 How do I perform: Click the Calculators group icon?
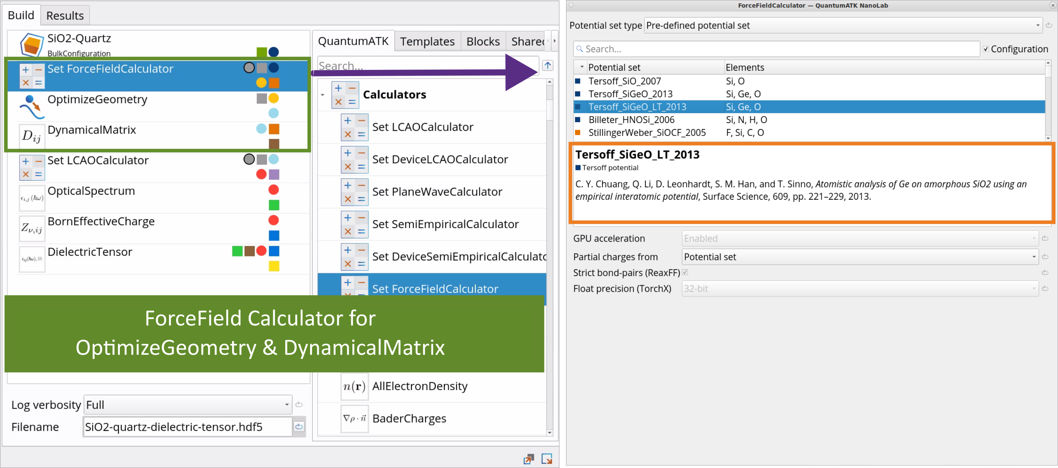point(345,95)
